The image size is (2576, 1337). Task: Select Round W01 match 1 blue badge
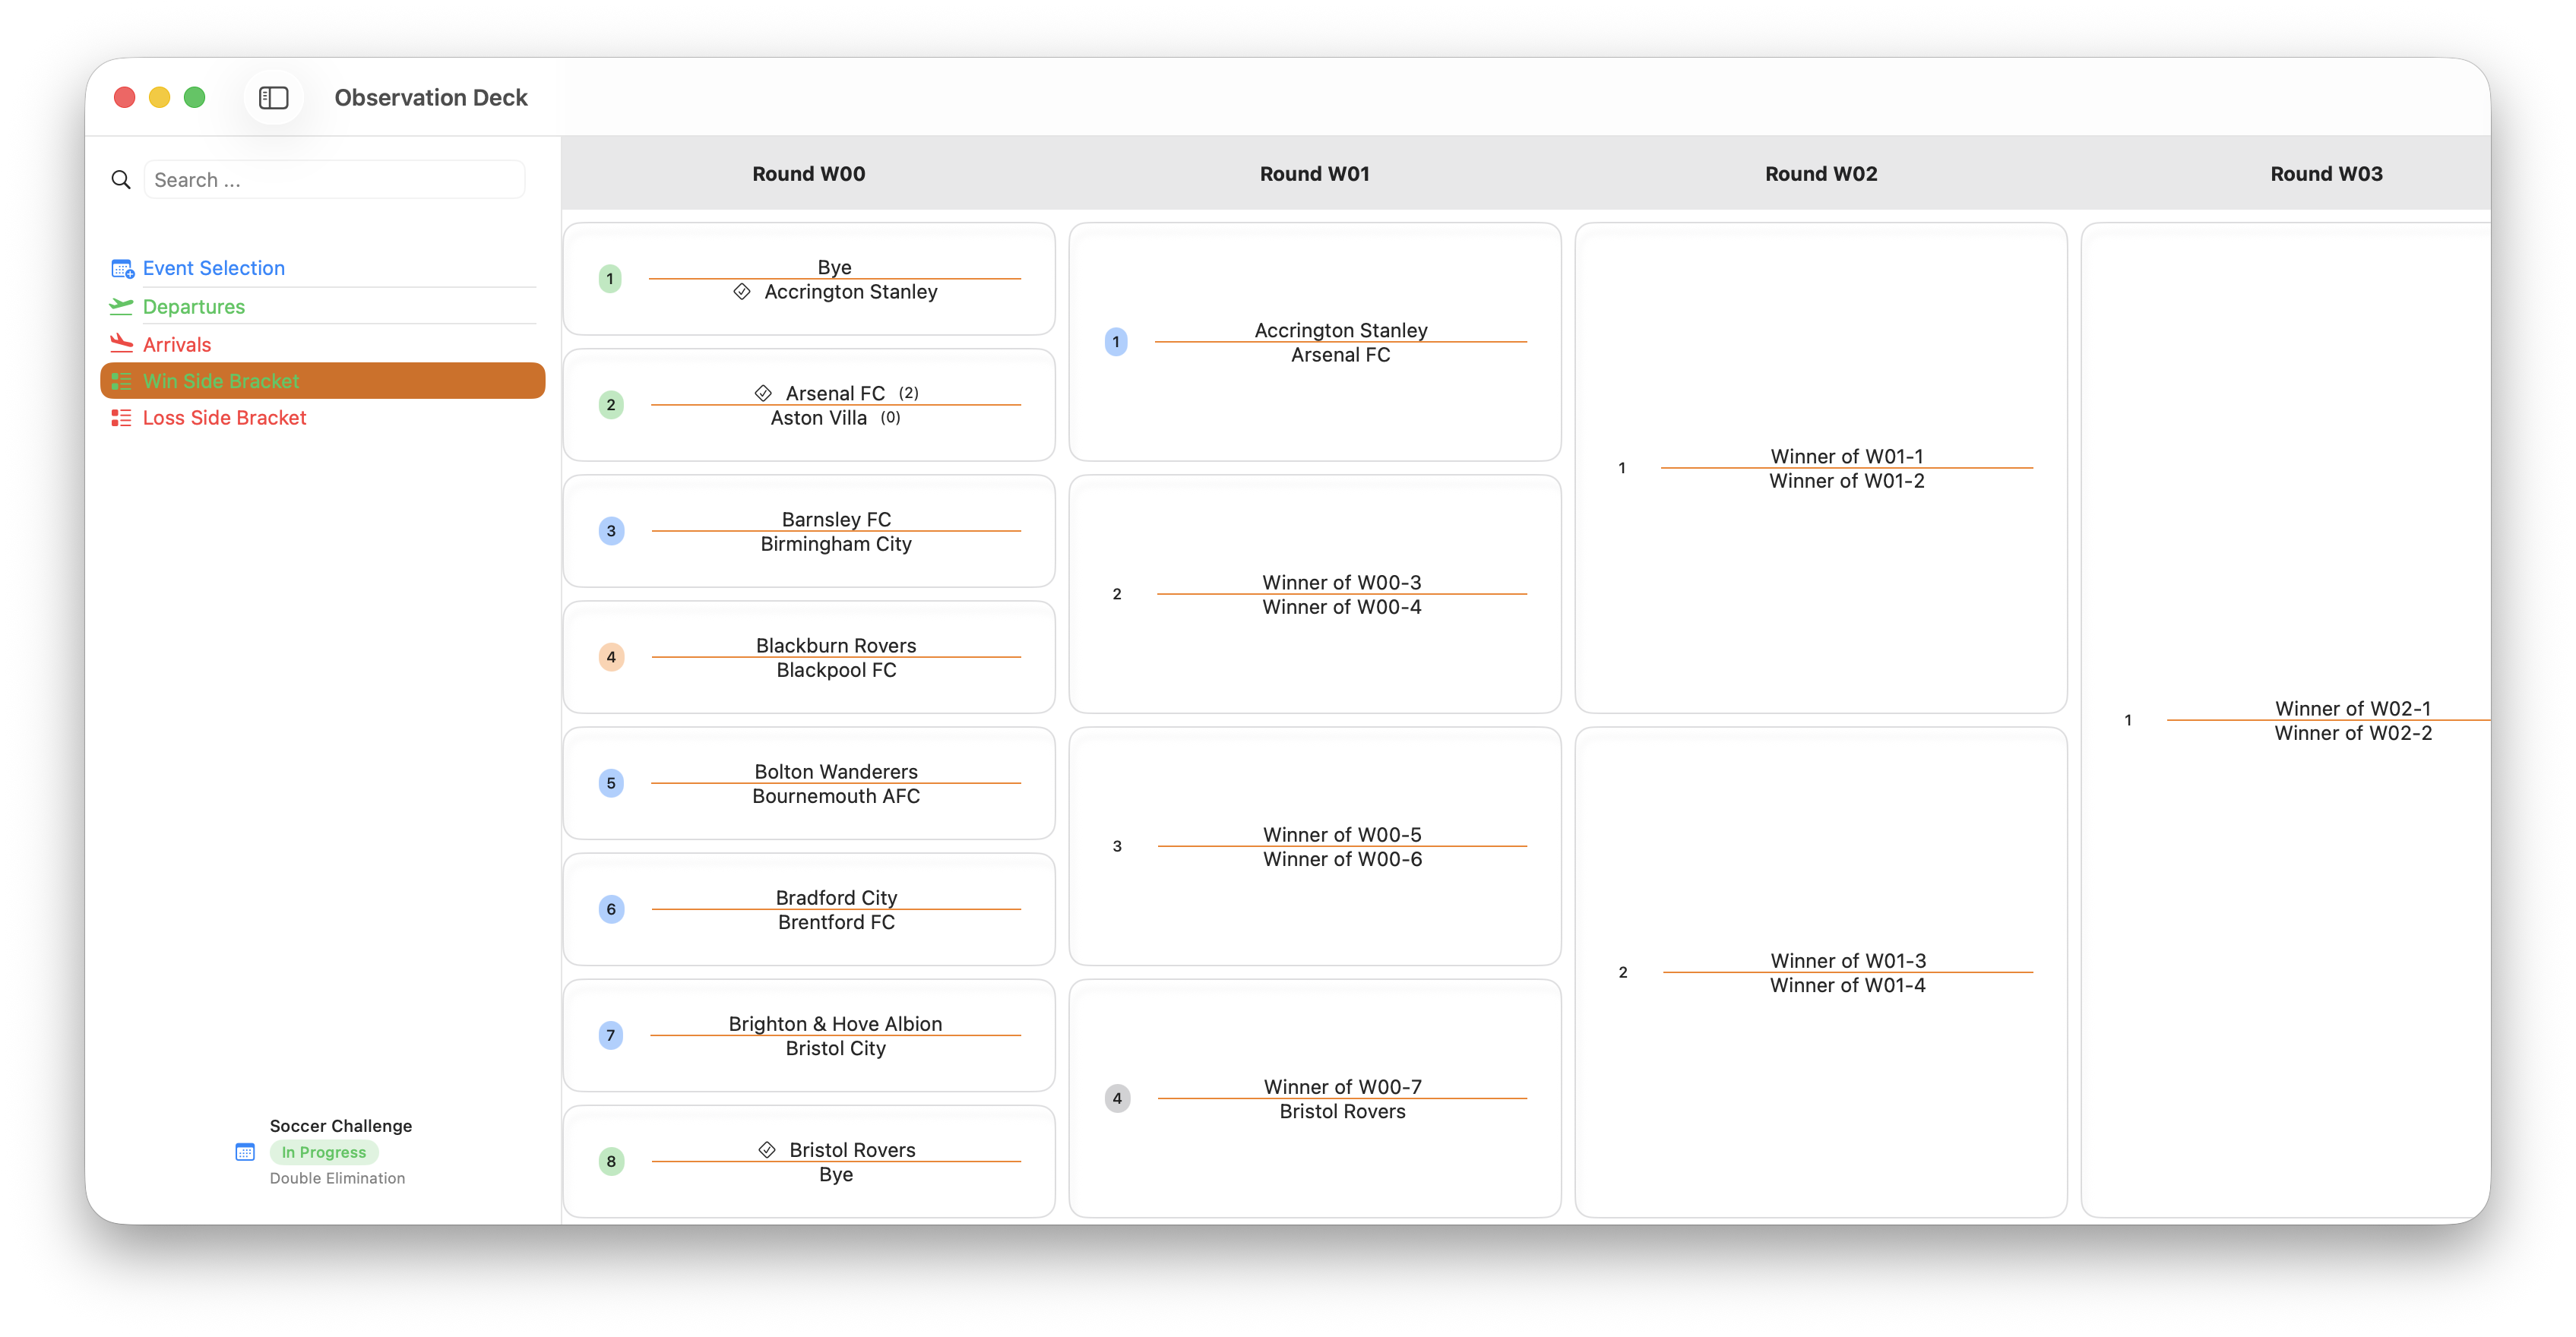[x=1116, y=342]
